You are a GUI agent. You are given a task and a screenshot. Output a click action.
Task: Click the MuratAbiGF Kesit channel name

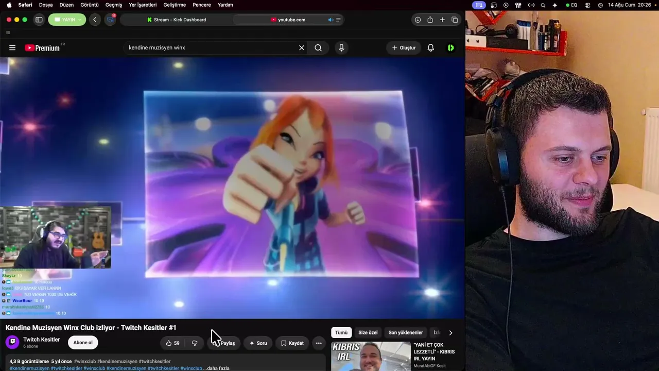pos(429,366)
